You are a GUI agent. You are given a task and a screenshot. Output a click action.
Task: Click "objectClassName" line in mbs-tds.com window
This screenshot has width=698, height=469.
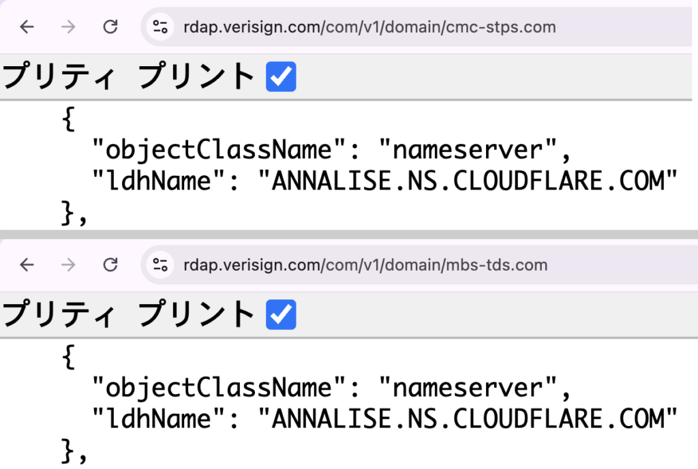pos(331,388)
